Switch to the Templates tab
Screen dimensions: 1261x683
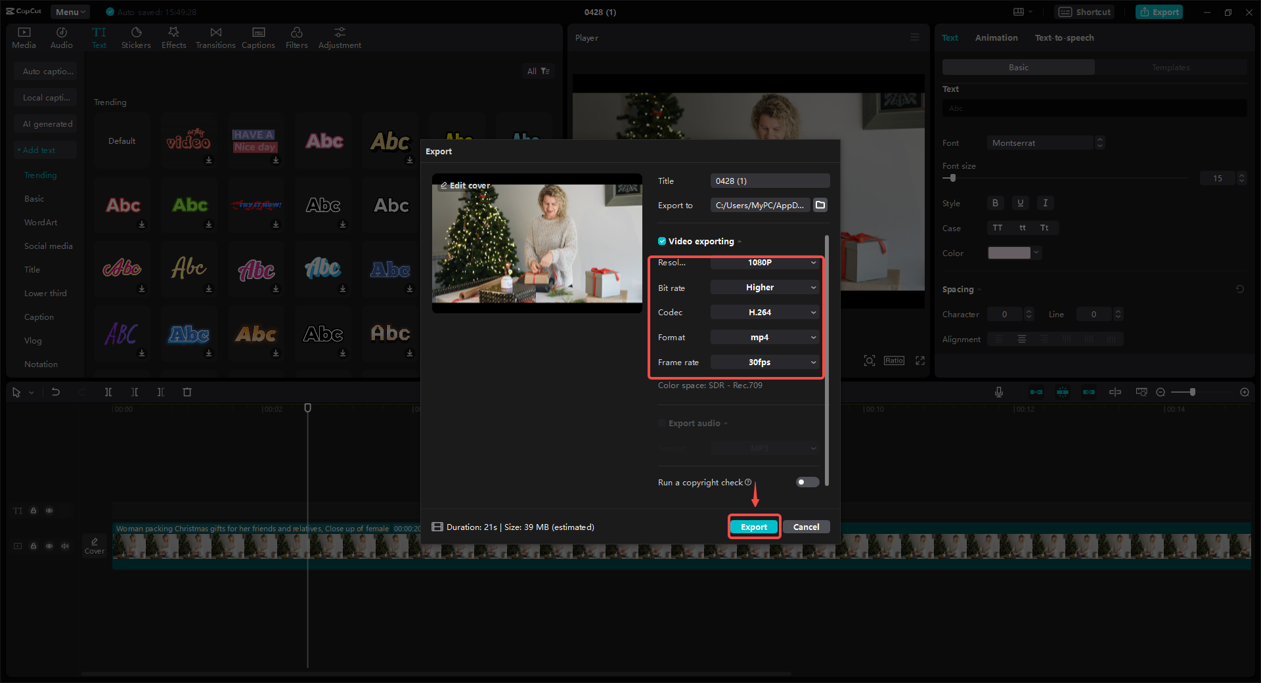point(1170,67)
